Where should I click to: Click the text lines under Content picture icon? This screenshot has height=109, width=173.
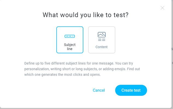[x=102, y=40]
